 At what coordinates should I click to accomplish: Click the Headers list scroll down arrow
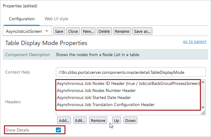[203, 107]
